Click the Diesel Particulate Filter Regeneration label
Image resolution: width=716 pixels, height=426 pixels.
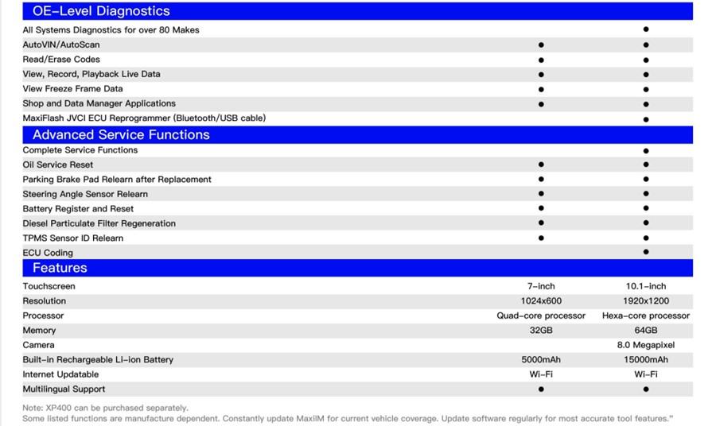(99, 223)
